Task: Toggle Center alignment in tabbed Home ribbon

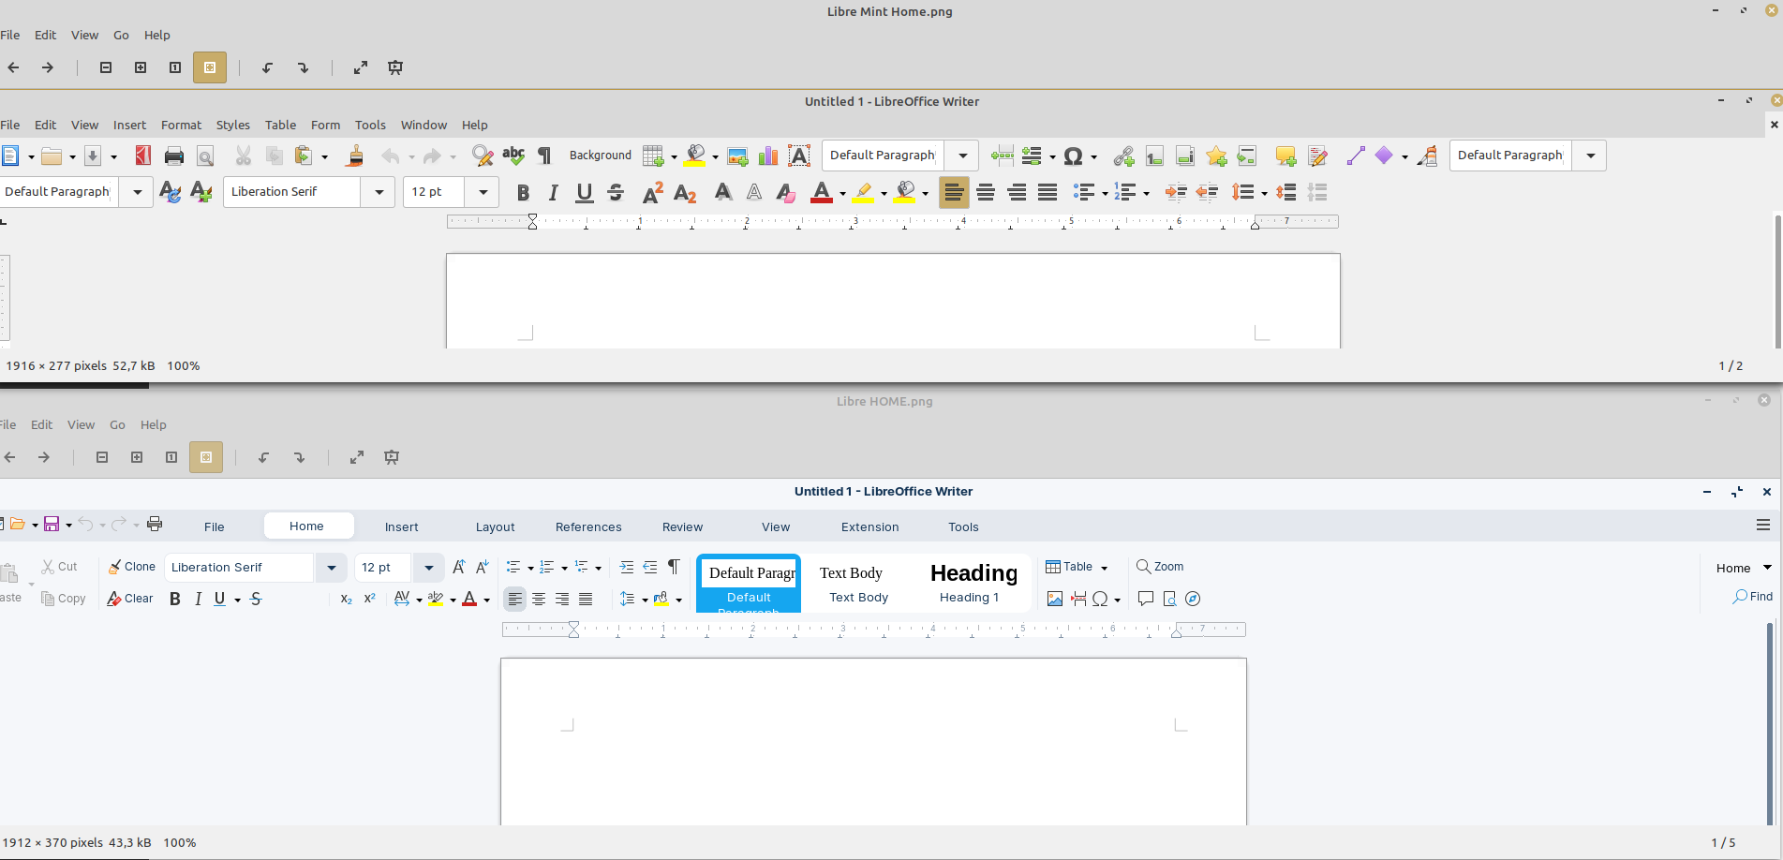Action: click(x=539, y=599)
